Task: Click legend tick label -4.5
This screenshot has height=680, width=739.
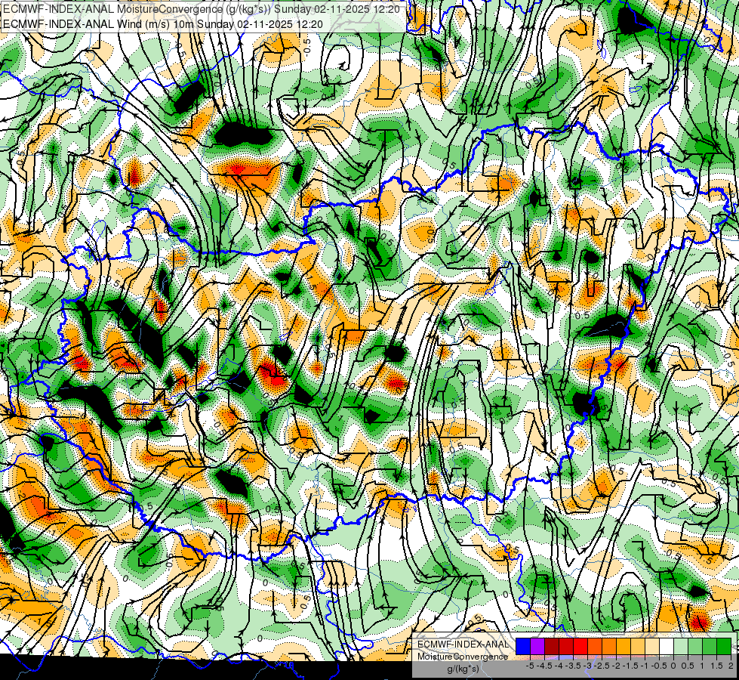Action: tap(545, 666)
